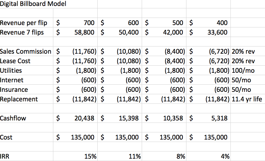The image size is (265, 161).
Task: Select the 5,318 Cashflow cell
Action: [208, 118]
